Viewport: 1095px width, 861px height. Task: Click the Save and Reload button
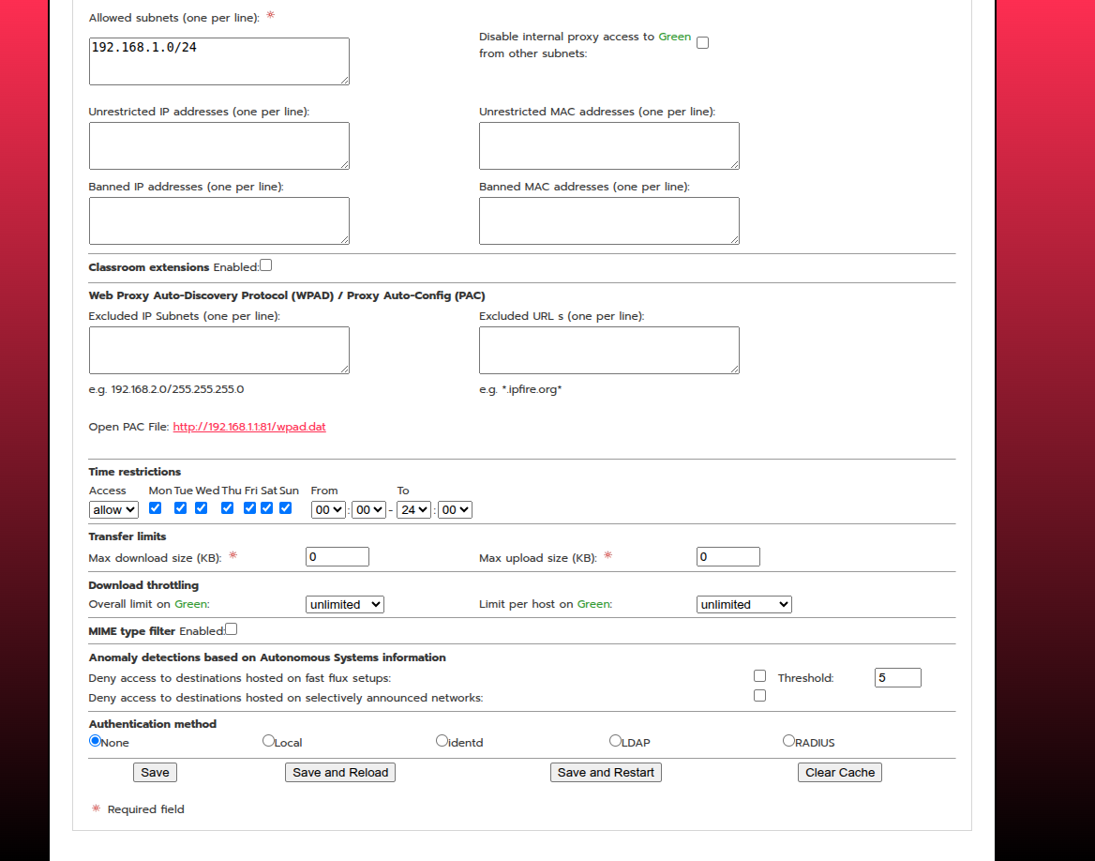[x=340, y=772]
